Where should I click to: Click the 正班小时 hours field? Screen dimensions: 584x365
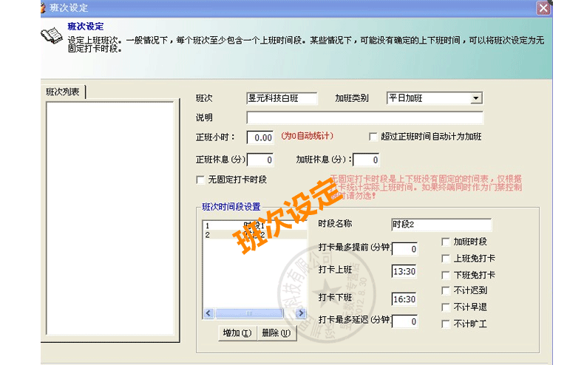(x=260, y=137)
